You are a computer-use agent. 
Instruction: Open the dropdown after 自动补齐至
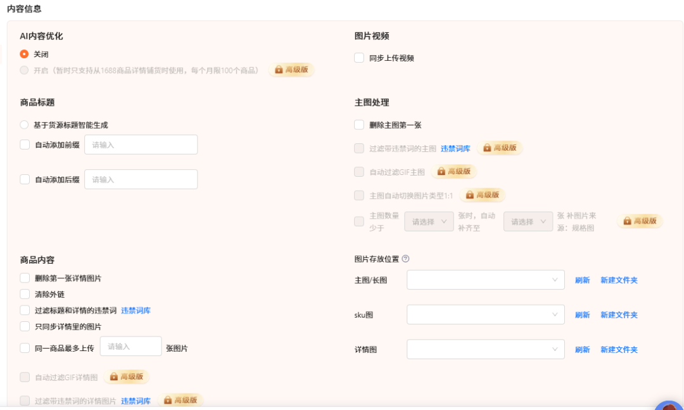pyautogui.click(x=528, y=221)
